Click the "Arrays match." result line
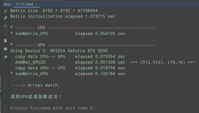 pos(36,85)
